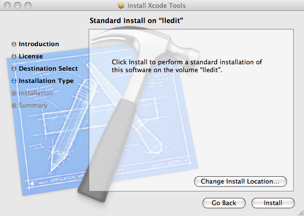This screenshot has width=304, height=216.
Task: Click the zoom window button
Action: (x=28, y=5)
